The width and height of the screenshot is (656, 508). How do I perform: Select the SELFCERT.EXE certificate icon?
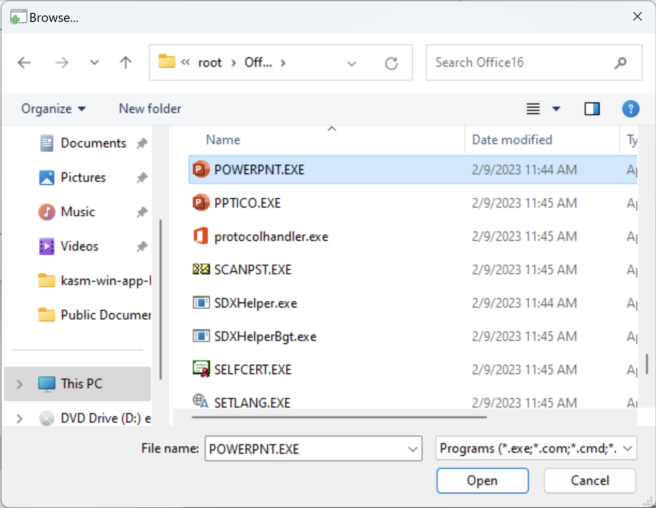pyautogui.click(x=200, y=369)
